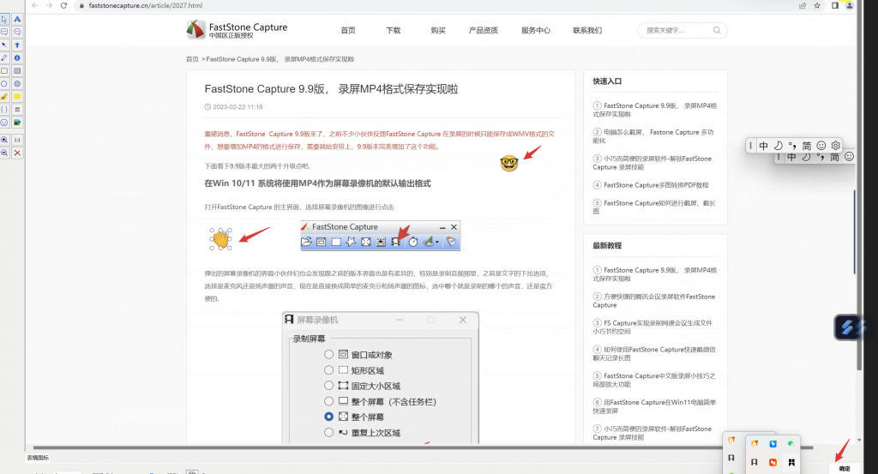The image size is (878, 474).
Task: Open the orange tray icon in popup
Action: [x=773, y=462]
